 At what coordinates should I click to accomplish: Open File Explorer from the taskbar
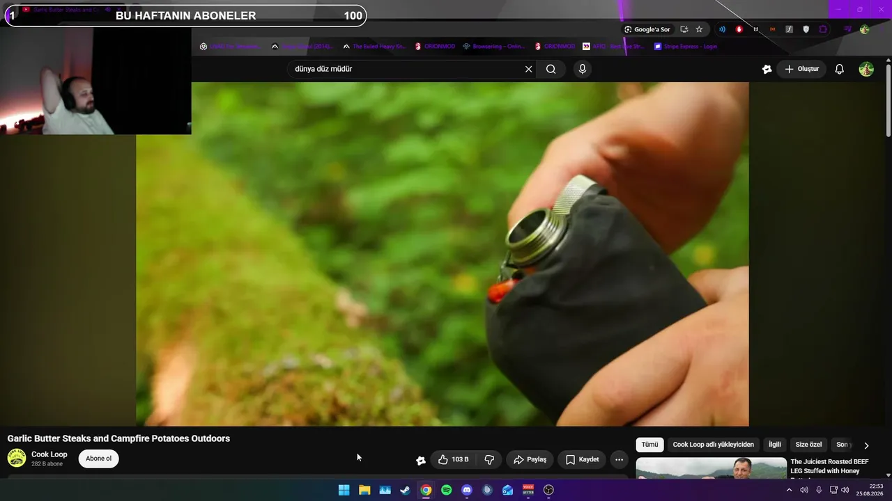point(364,490)
